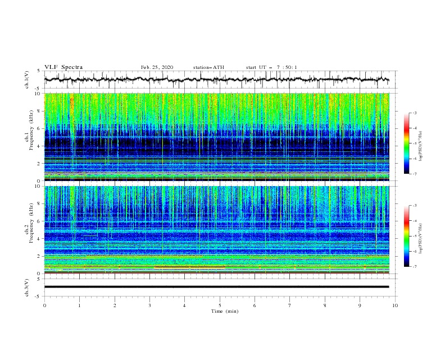Select the "Feb. 25, 2020" date text
Viewport: 445px width, 343px height.
coord(157,67)
